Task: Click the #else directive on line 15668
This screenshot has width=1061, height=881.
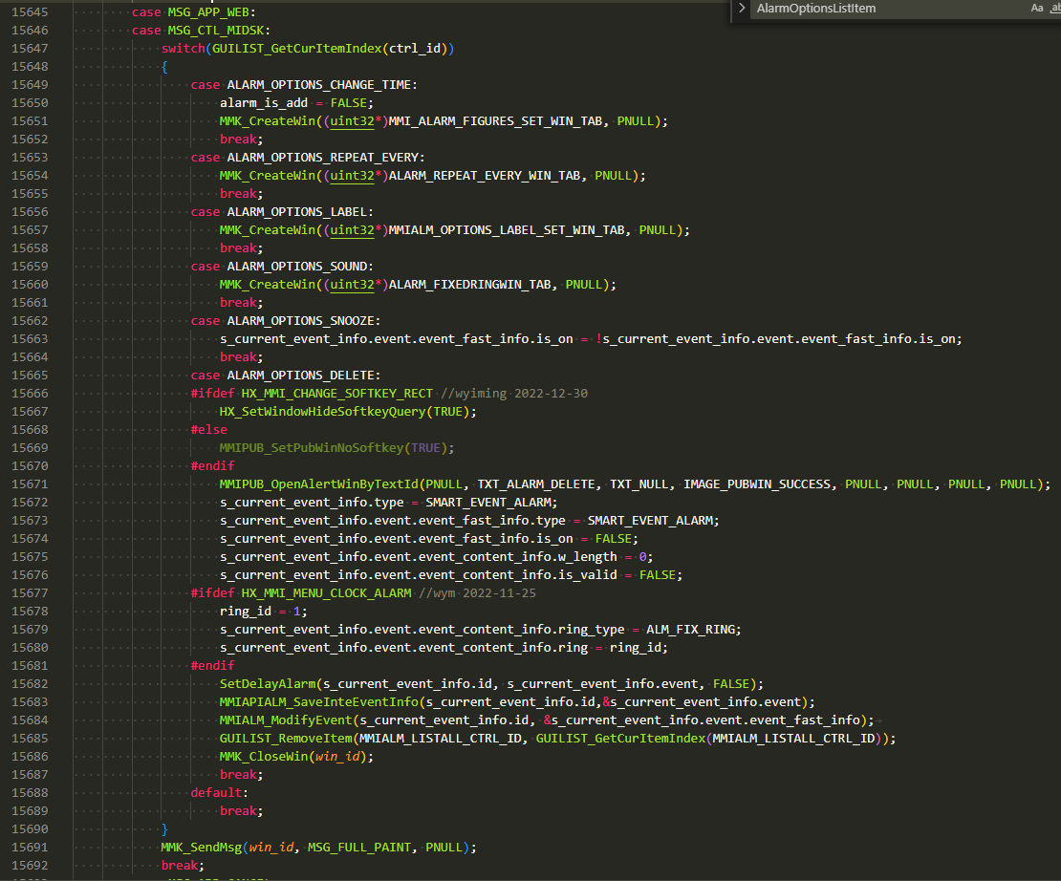Action: (209, 430)
